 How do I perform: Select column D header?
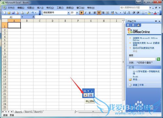(52, 21)
